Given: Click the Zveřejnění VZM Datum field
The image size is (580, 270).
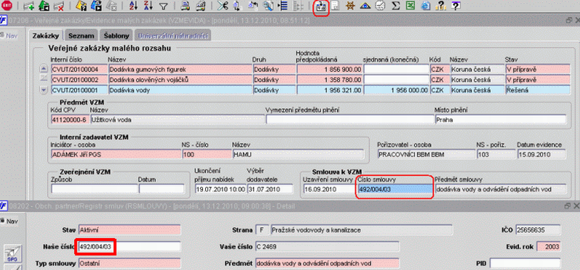Looking at the screenshot, I should pos(162,189).
